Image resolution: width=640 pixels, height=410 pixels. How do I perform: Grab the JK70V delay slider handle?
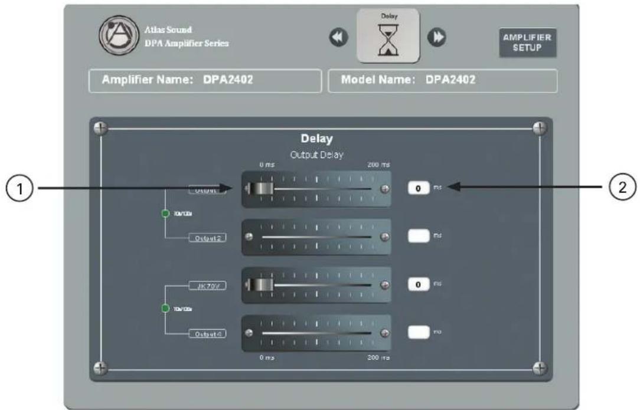pos(261,285)
